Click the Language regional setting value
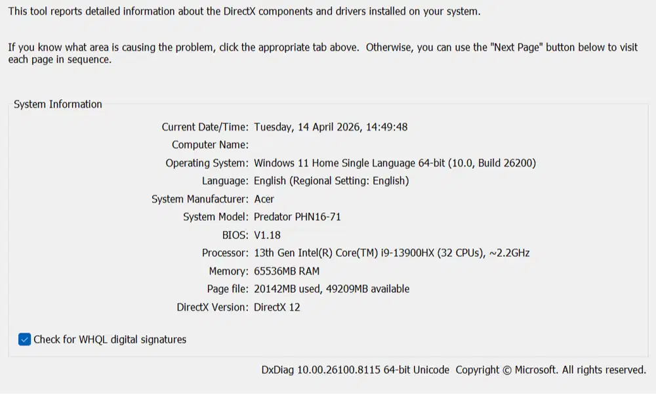The height and width of the screenshot is (394, 656). point(331,181)
